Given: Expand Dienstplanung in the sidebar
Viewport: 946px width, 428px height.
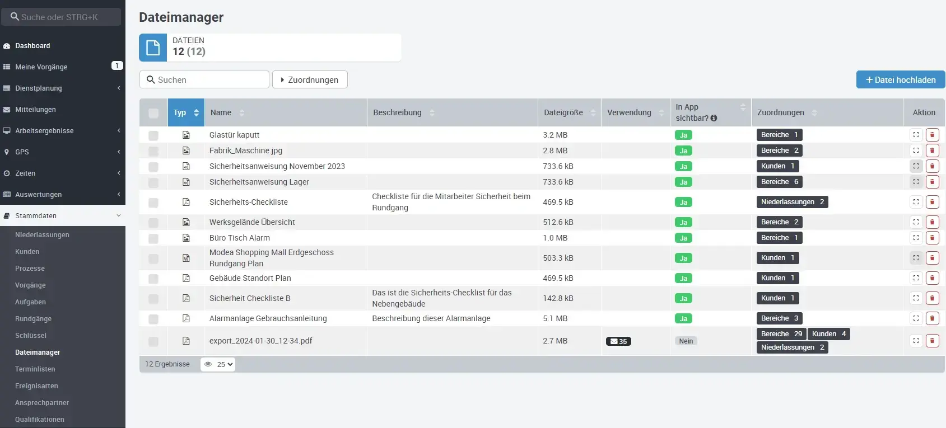Looking at the screenshot, I should click(x=63, y=88).
